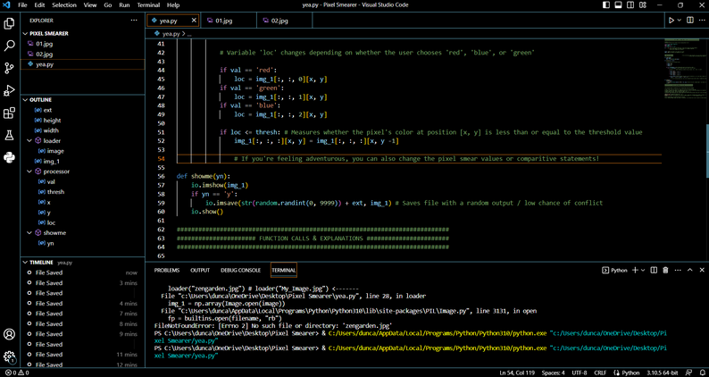Open the Run menu
This screenshot has height=377, width=709.
click(x=124, y=5)
